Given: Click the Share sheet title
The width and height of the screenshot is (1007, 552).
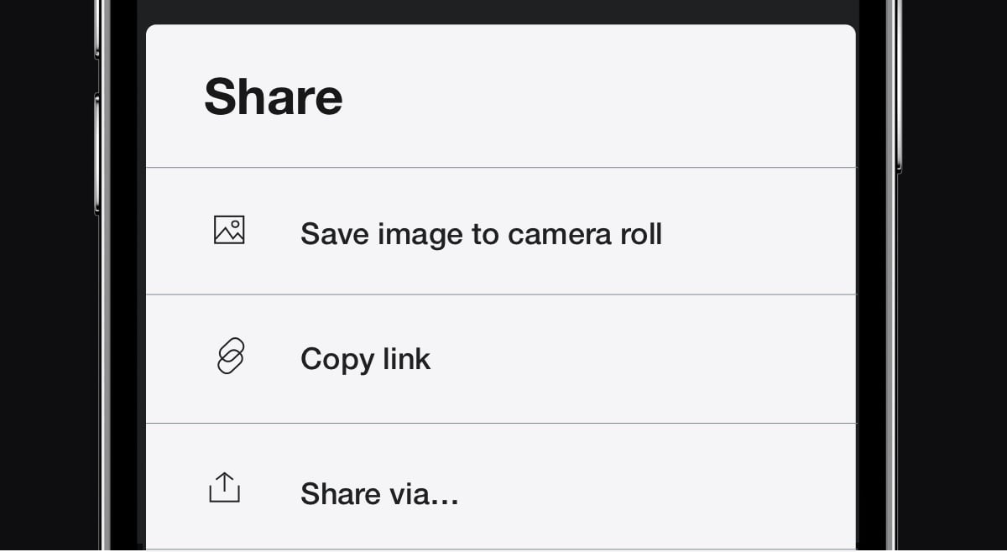Looking at the screenshot, I should [273, 96].
